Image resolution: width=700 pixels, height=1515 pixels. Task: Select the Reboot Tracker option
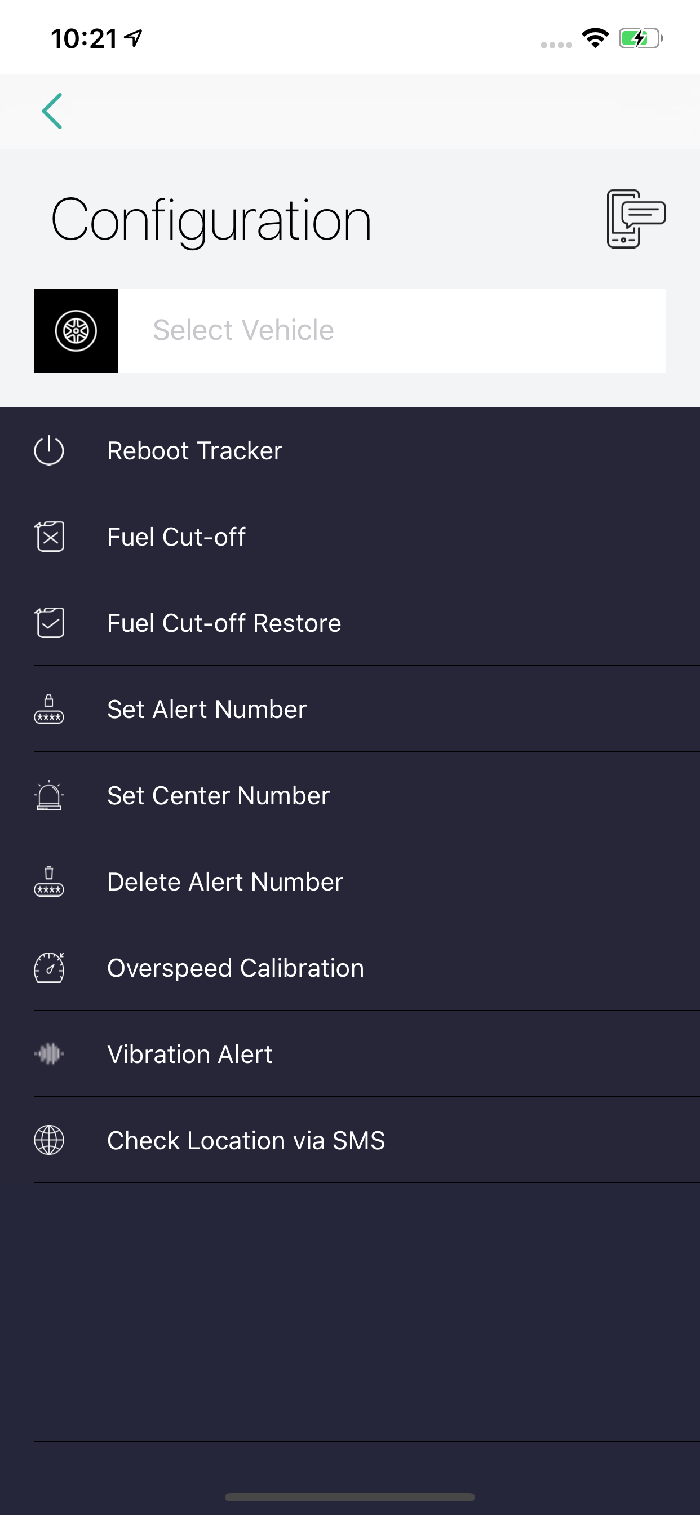(194, 450)
